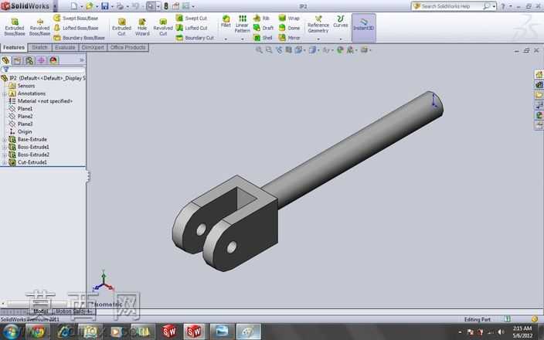Open the PropertyManager tab
The height and width of the screenshot is (340, 544).
[x=17, y=60]
